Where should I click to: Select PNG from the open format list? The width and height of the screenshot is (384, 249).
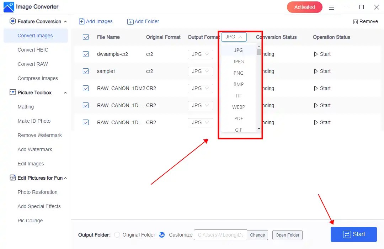[239, 73]
